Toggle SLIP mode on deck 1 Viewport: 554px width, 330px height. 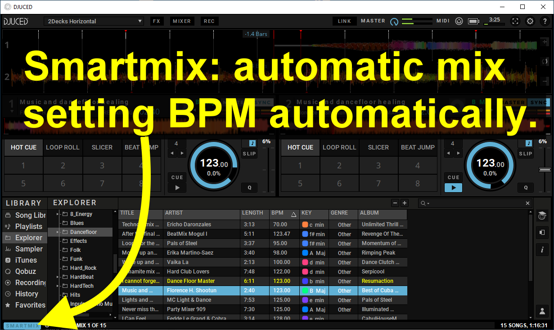coord(249,154)
